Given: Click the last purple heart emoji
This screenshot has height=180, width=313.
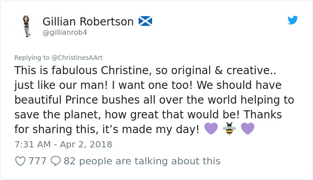Looking at the screenshot, I should coord(247,129).
